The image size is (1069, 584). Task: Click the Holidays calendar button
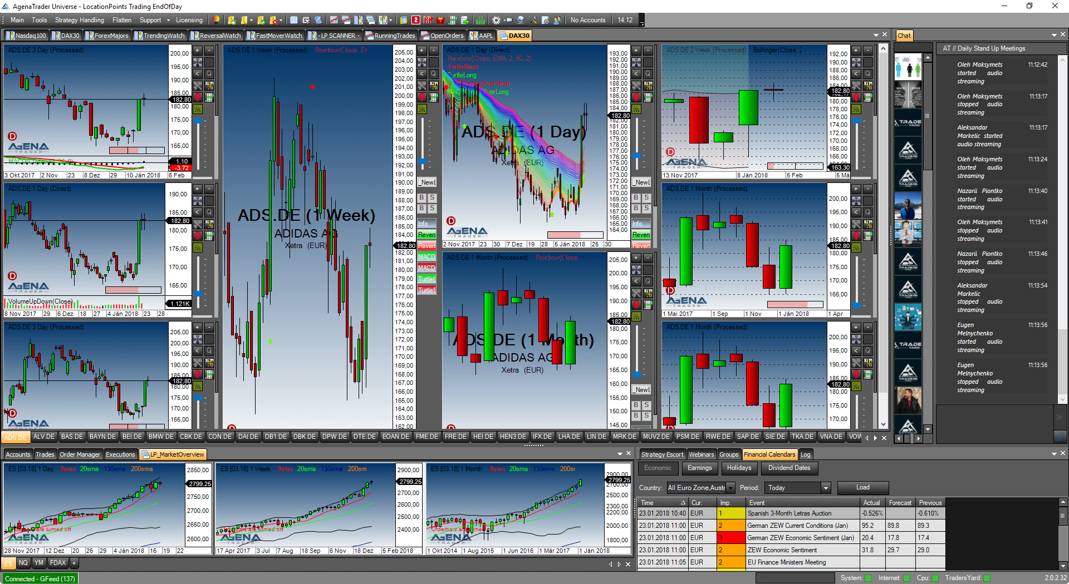pyautogui.click(x=739, y=468)
